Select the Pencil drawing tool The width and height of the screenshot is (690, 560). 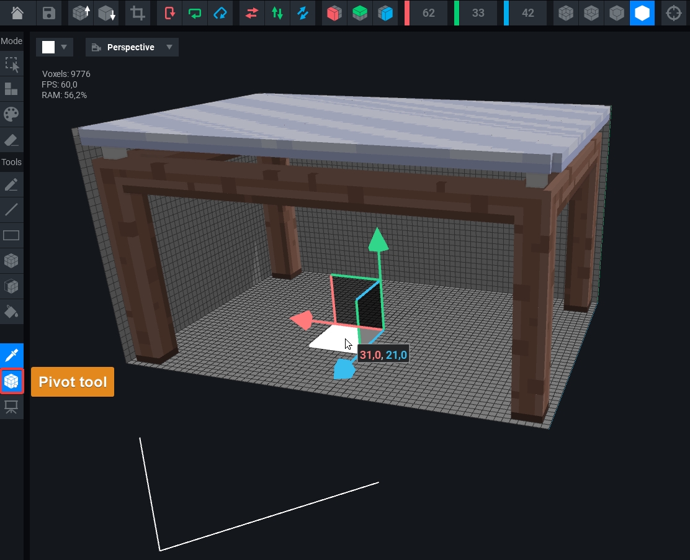click(x=11, y=184)
